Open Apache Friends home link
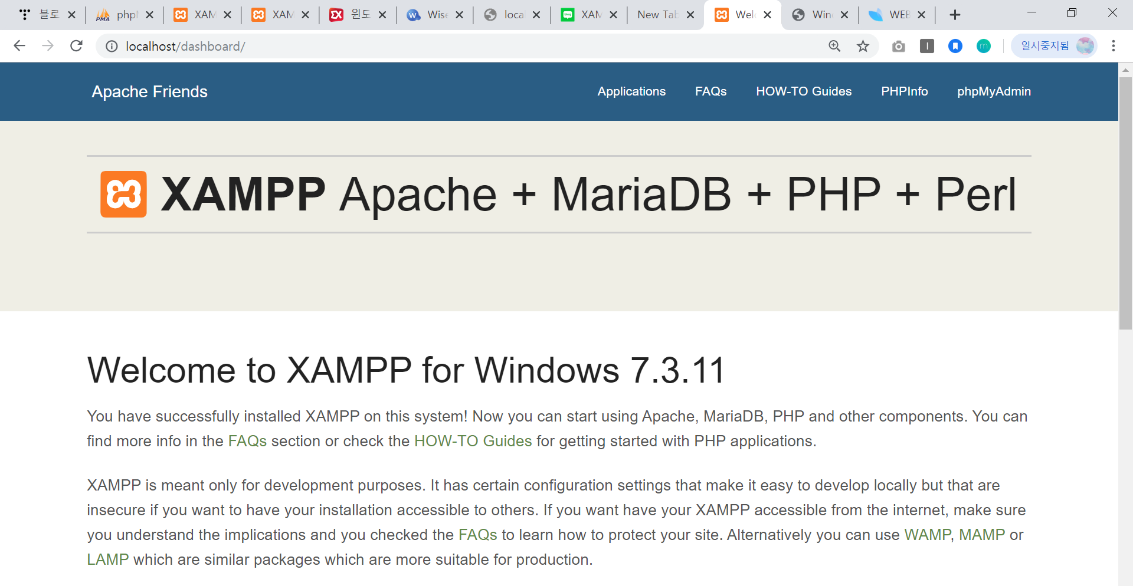Screen dimensions: 1133x586 coord(149,91)
